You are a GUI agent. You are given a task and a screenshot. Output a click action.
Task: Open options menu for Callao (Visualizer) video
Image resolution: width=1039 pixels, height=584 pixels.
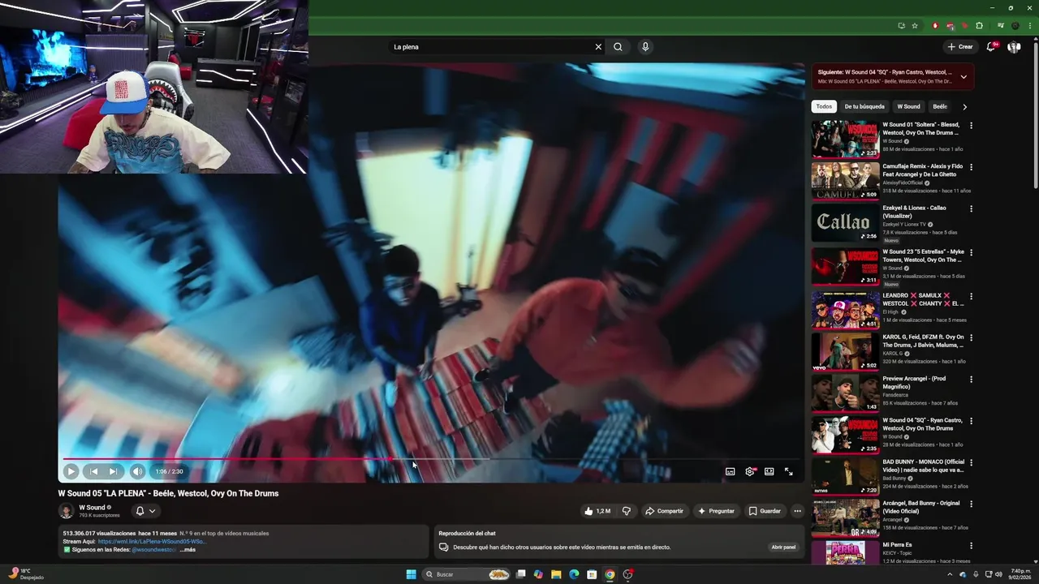pos(971,208)
